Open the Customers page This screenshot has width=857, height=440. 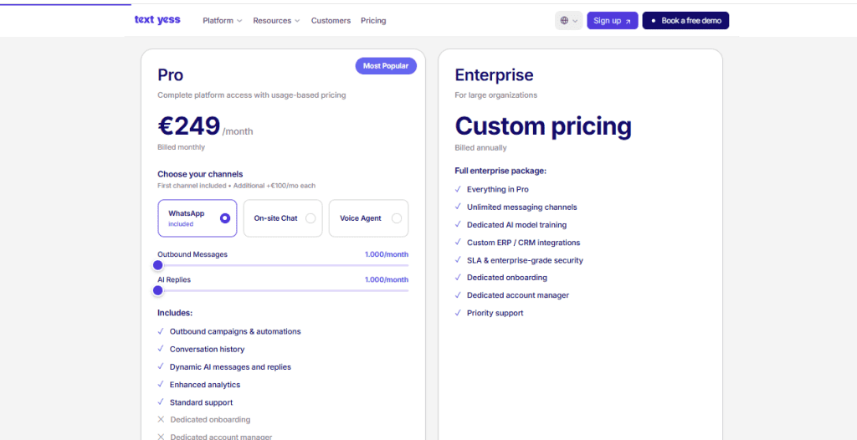click(331, 21)
